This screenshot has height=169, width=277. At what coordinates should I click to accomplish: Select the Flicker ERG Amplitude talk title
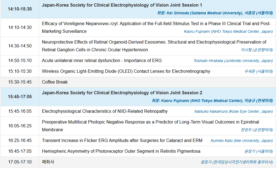point(122,141)
